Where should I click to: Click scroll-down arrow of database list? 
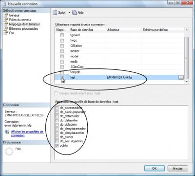click(187, 82)
